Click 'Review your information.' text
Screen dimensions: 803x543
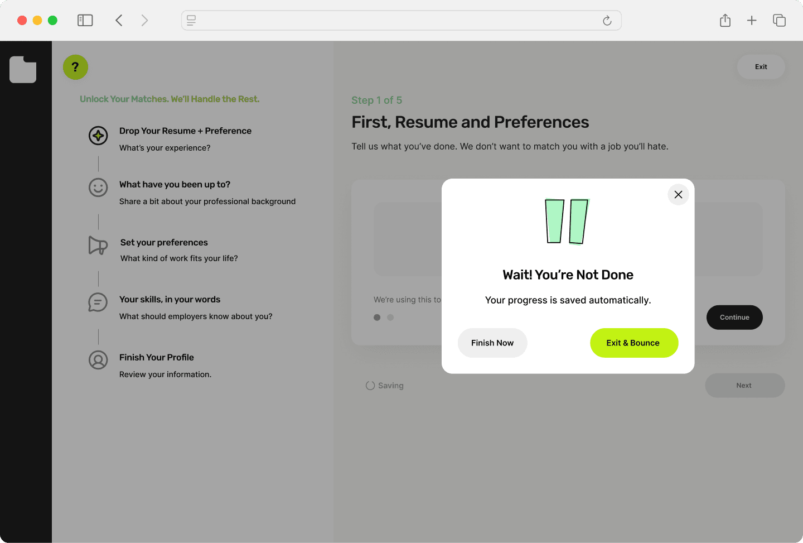[x=165, y=374]
